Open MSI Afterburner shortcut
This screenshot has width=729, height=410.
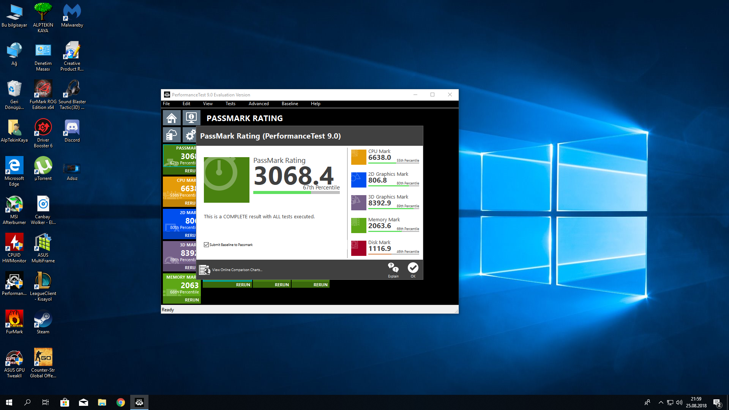(x=14, y=210)
